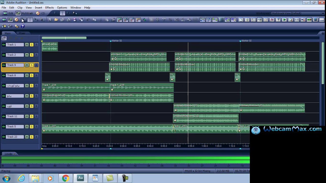The image size is (326, 183).
Task: Open the Effects menu
Action: (x=49, y=8)
